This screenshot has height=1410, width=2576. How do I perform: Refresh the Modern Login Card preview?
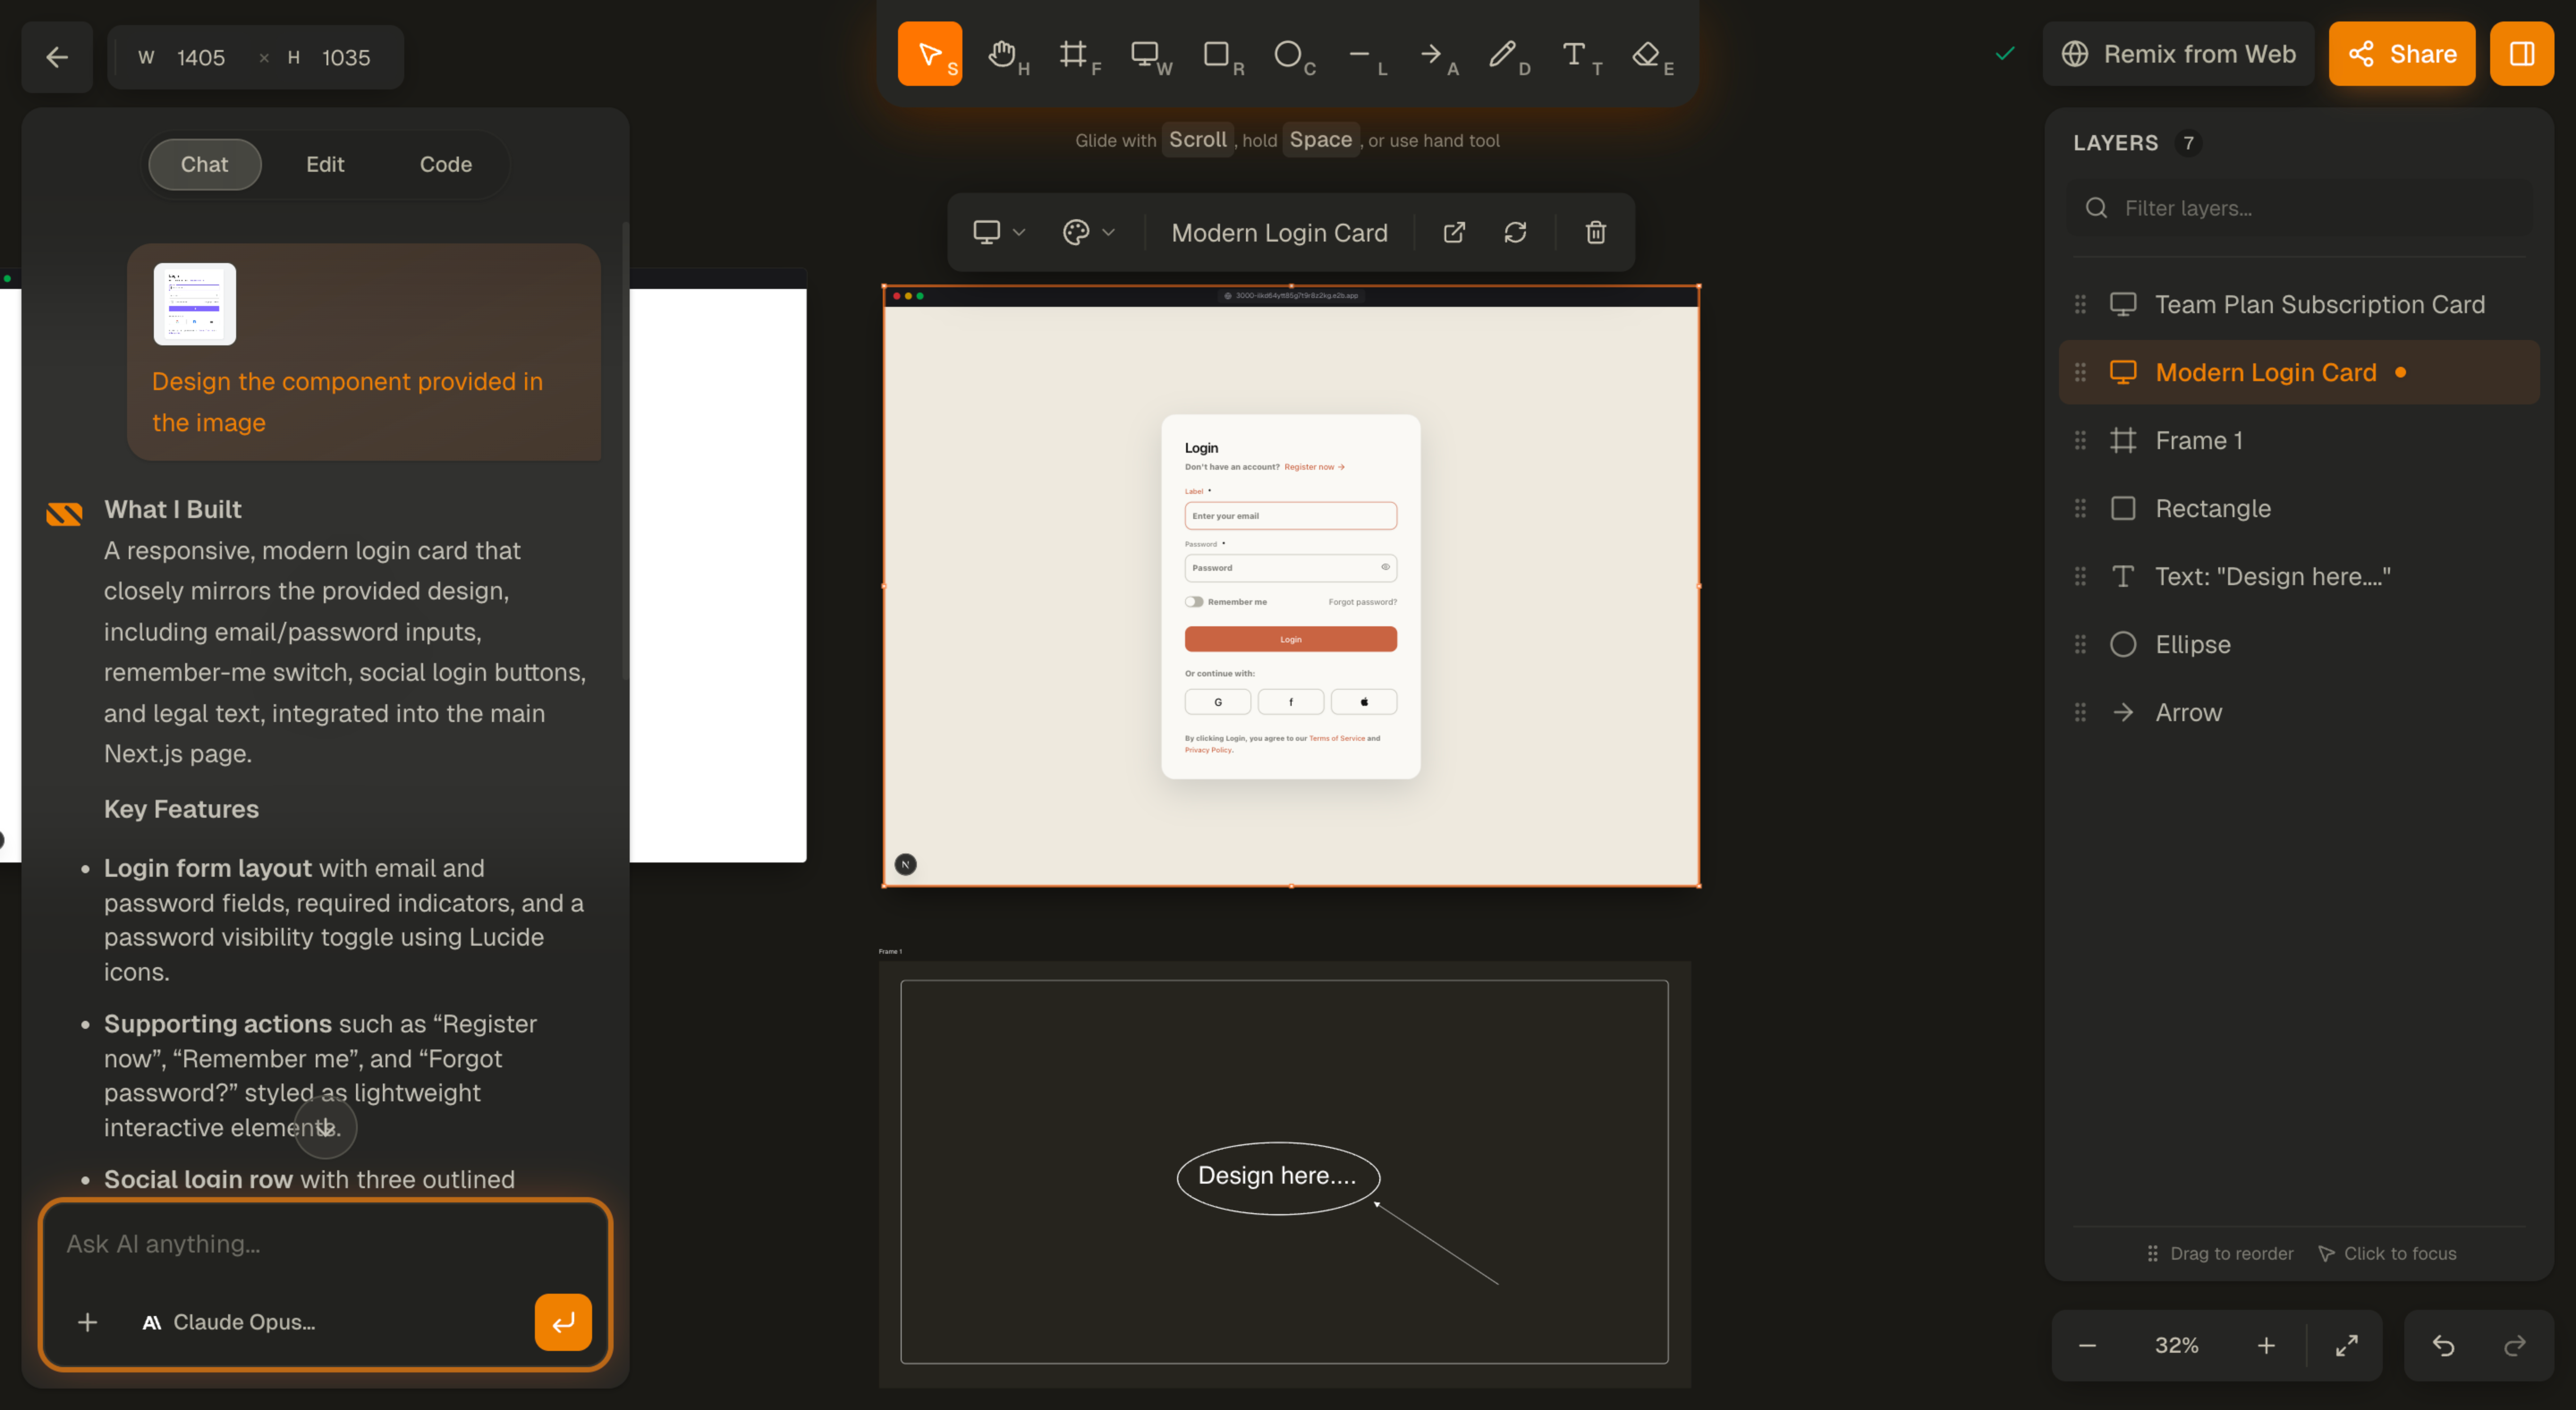point(1516,232)
